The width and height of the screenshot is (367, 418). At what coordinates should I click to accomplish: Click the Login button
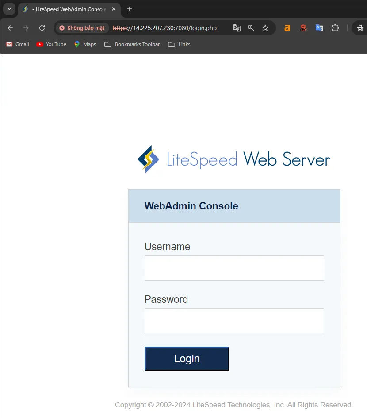187,359
